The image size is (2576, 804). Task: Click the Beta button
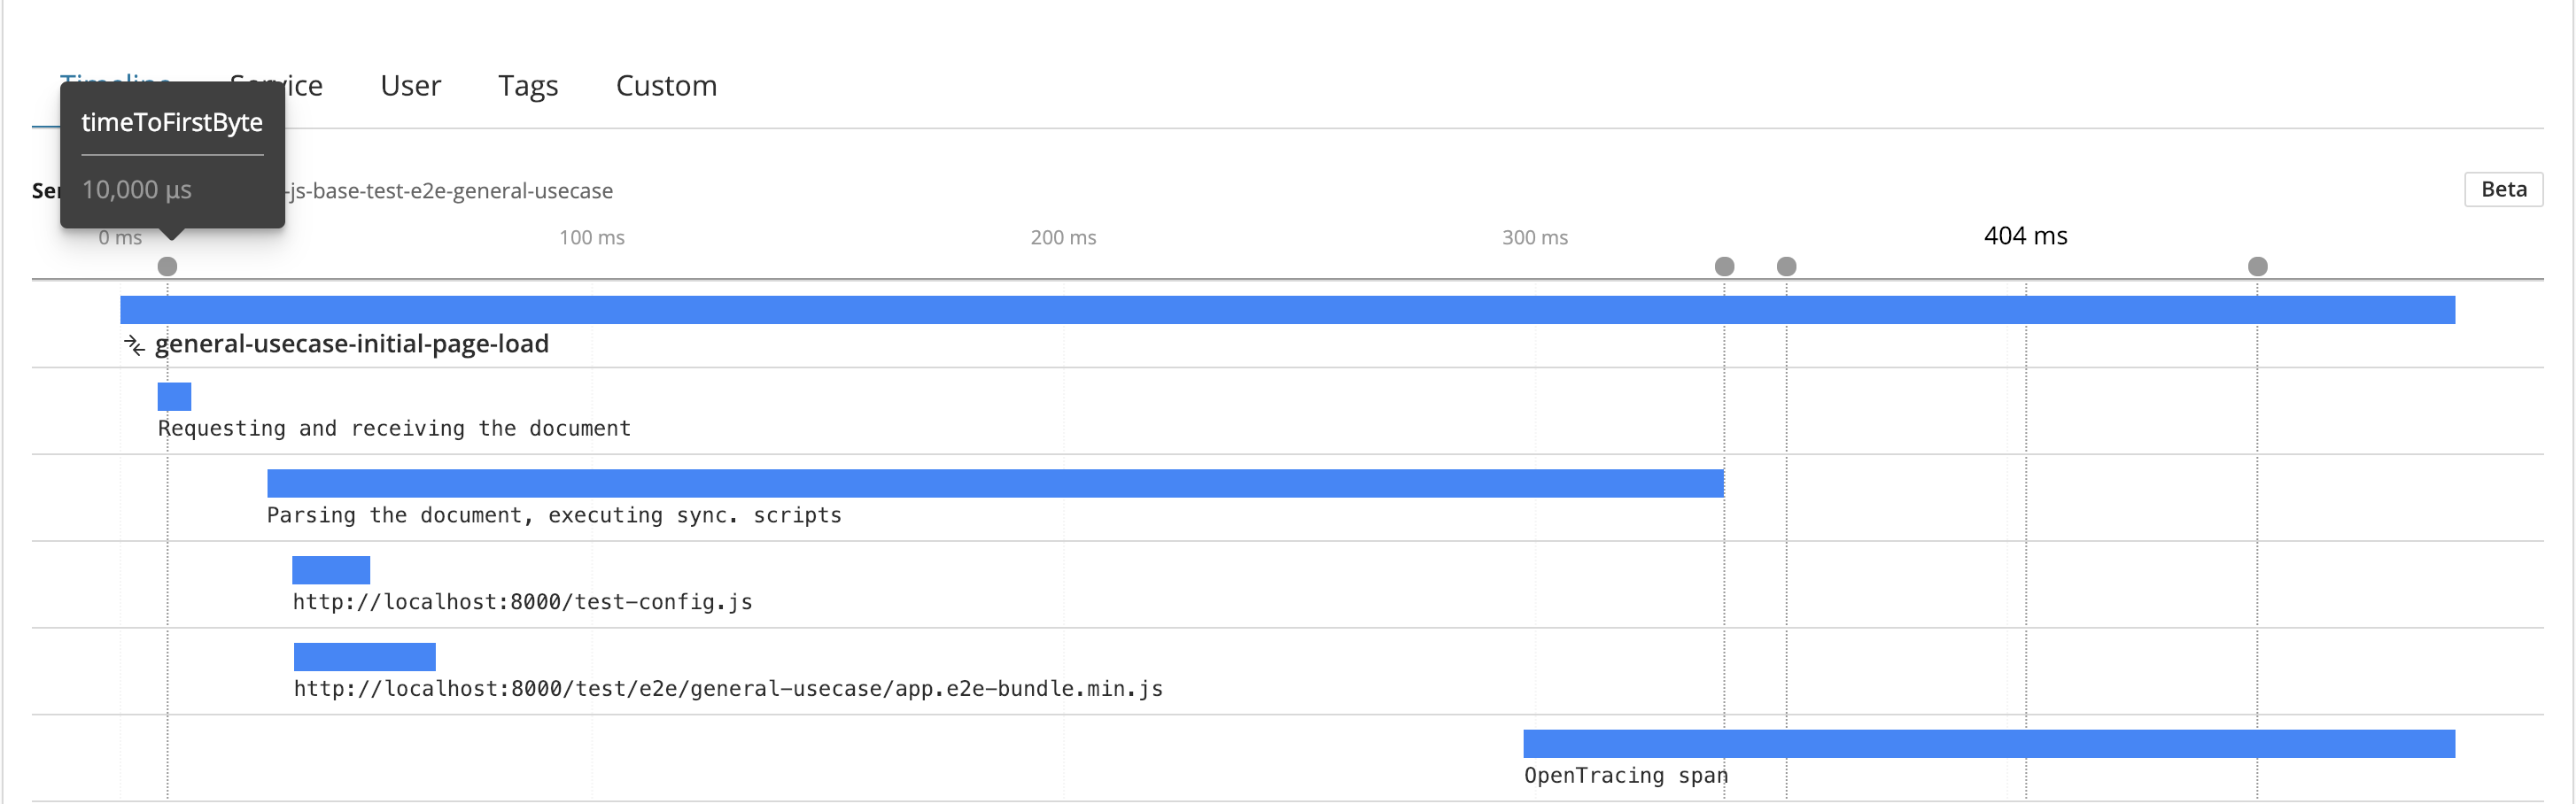coord(2503,189)
